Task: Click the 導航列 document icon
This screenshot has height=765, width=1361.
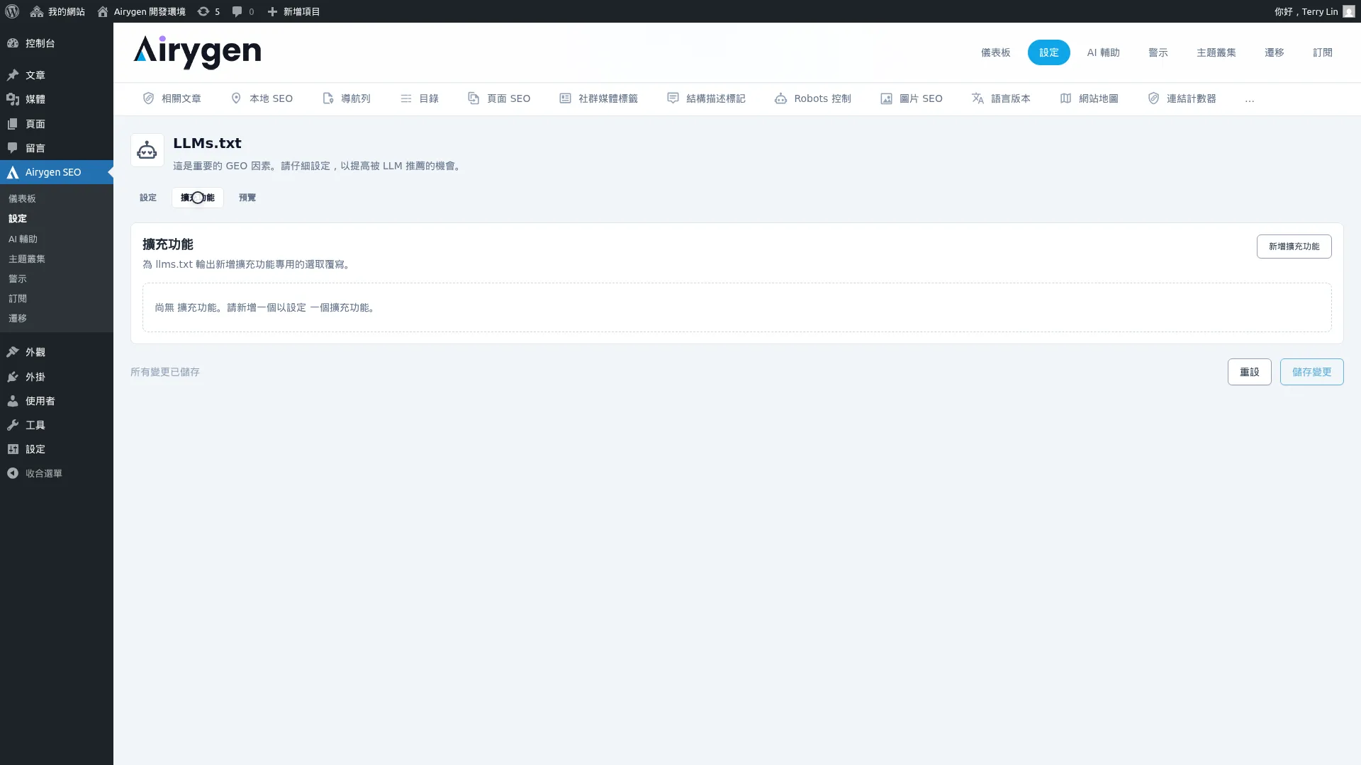Action: pyautogui.click(x=327, y=98)
